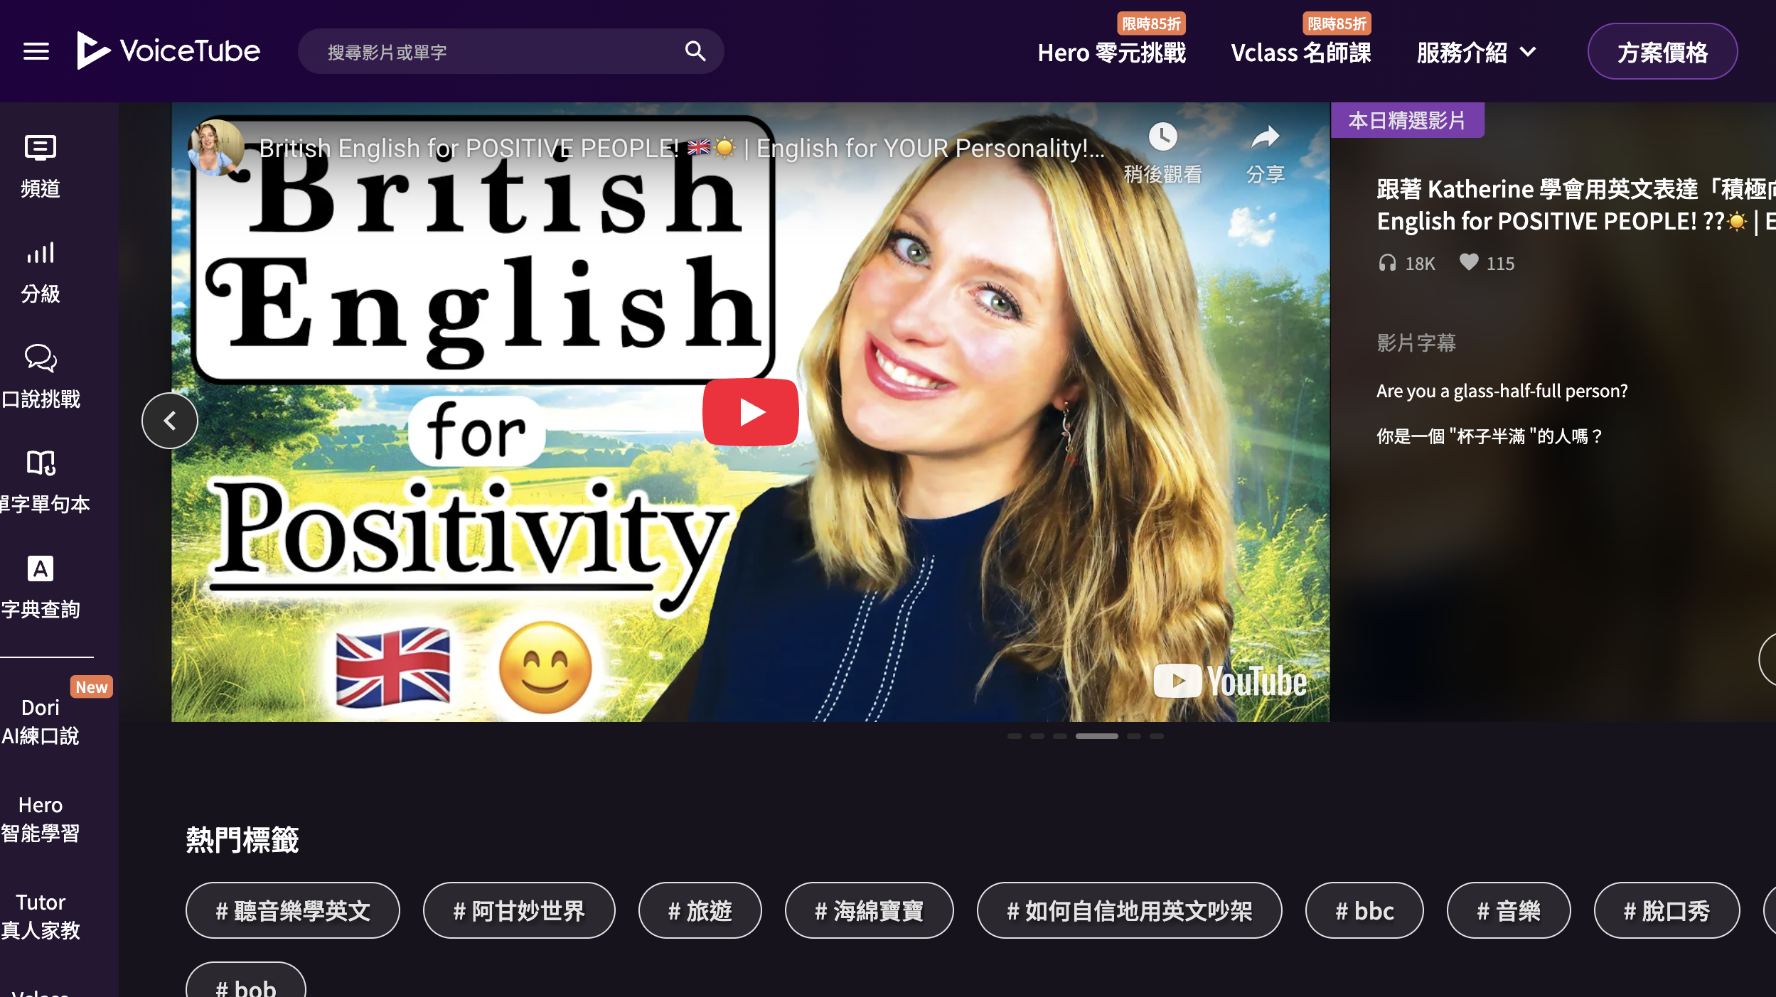Open the video title link in player
The height and width of the screenshot is (997, 1776).
682,149
